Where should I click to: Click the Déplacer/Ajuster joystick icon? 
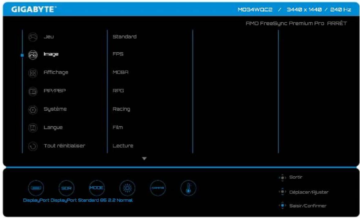[282, 192]
